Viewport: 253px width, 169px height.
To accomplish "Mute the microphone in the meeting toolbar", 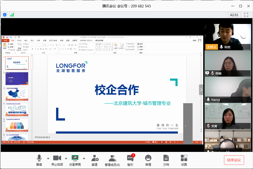I will [39, 158].
